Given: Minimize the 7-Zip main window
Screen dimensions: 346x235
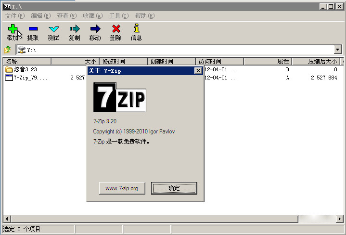Looking at the screenshot, I should (323, 7).
